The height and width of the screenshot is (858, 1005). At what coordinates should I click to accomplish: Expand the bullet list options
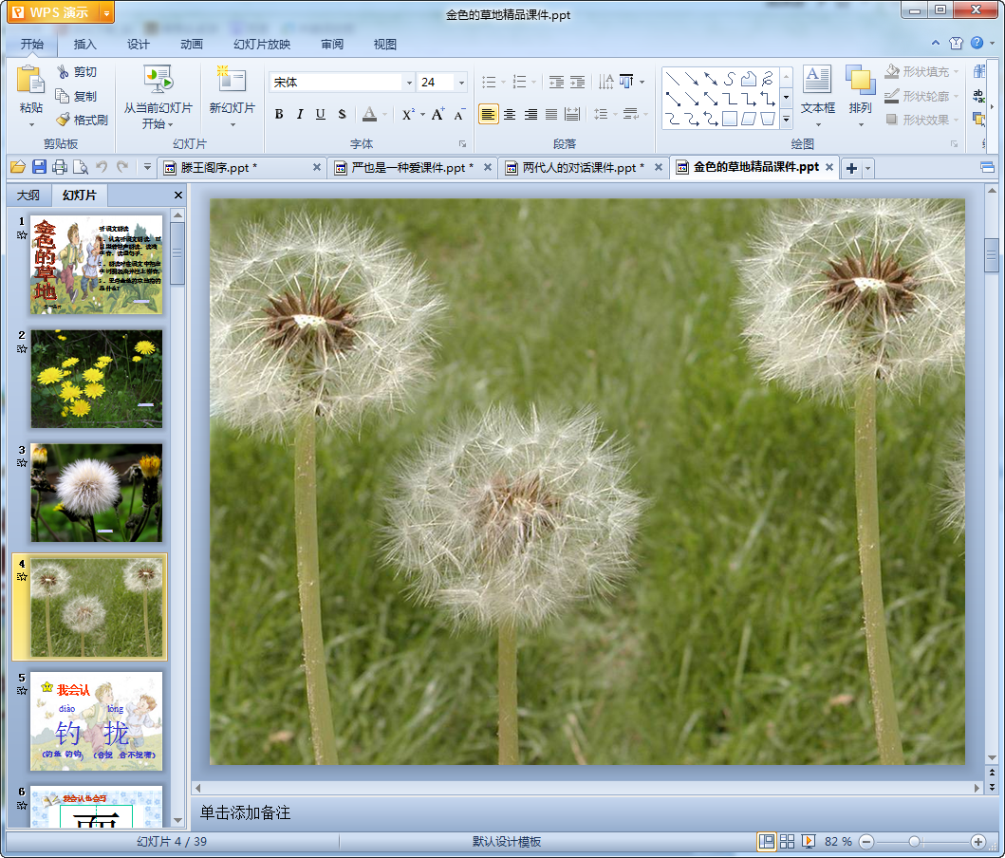(x=503, y=82)
